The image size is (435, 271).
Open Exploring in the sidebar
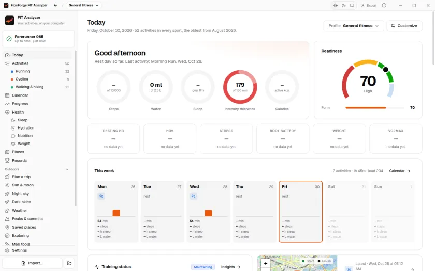[x=38, y=235]
